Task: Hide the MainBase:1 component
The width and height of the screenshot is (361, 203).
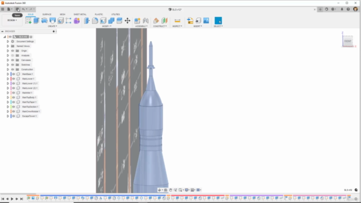Action: [14, 74]
